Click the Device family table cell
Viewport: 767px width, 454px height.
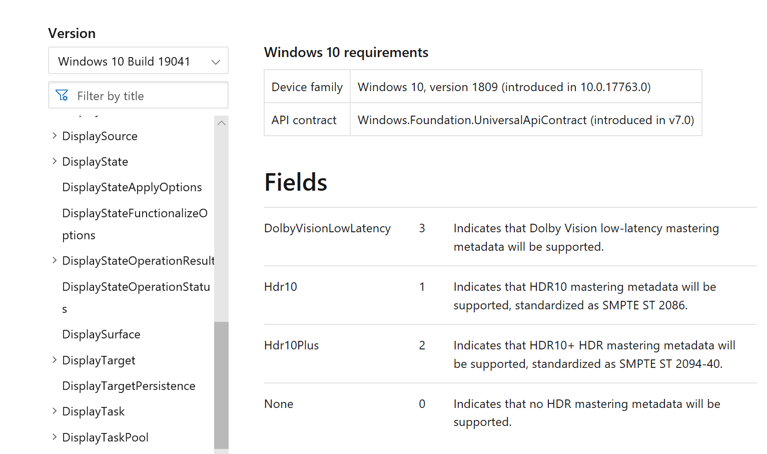[x=307, y=87]
